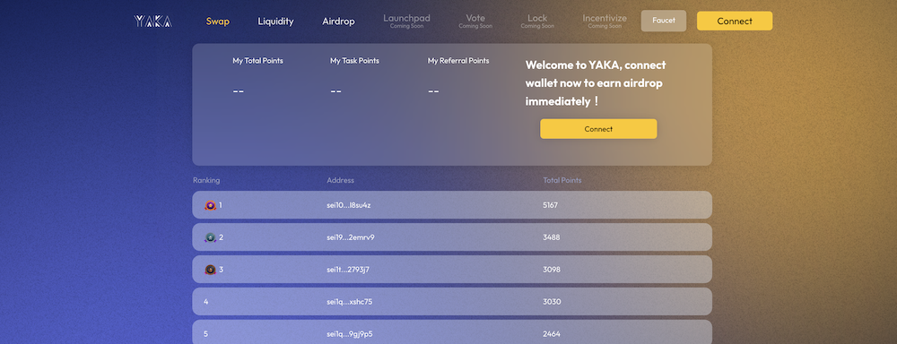This screenshot has height=344, width=897.
Task: Click the Welcome to YAKA message
Action: coord(596,83)
